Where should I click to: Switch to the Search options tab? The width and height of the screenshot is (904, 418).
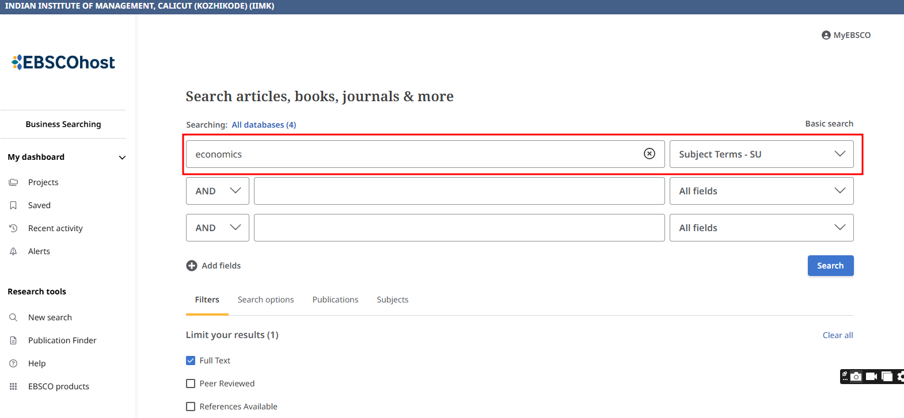[265, 300]
